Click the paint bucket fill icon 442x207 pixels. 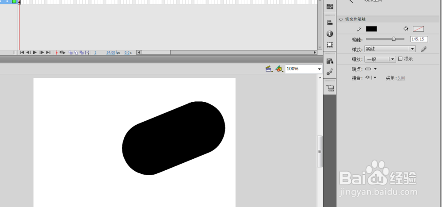406,29
